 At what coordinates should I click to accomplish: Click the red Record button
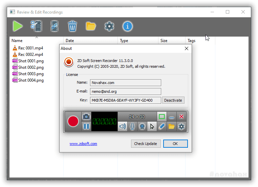[73, 121]
